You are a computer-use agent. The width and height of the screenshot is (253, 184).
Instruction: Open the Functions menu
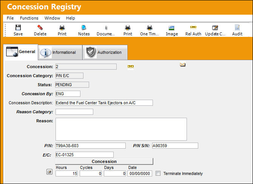(29, 18)
